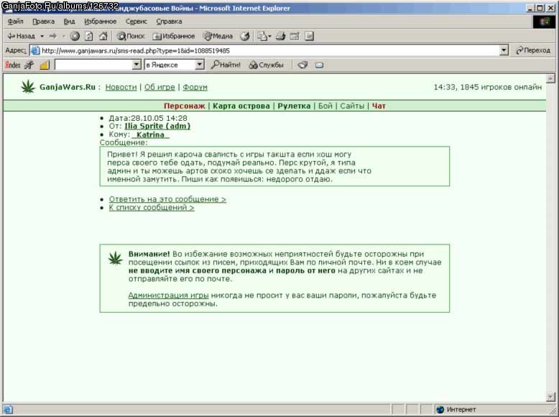This screenshot has width=559, height=417.
Task: Open the Рулетка navigation item
Action: click(294, 106)
